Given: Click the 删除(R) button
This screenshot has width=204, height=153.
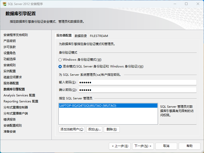Looking at the screenshot, I should click(x=112, y=129).
